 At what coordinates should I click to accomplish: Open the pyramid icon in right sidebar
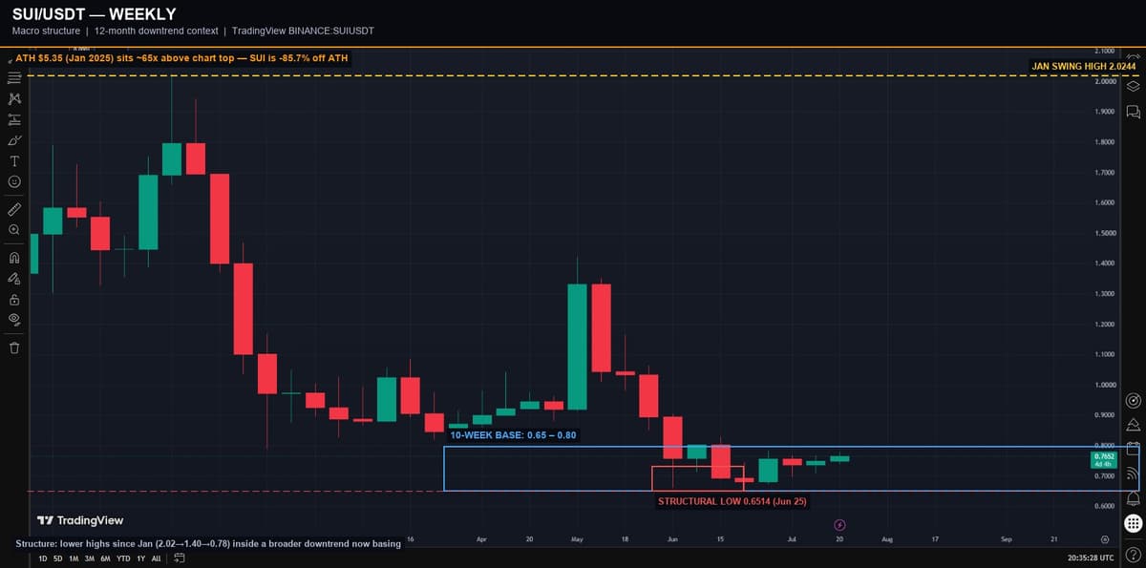coord(1133,425)
